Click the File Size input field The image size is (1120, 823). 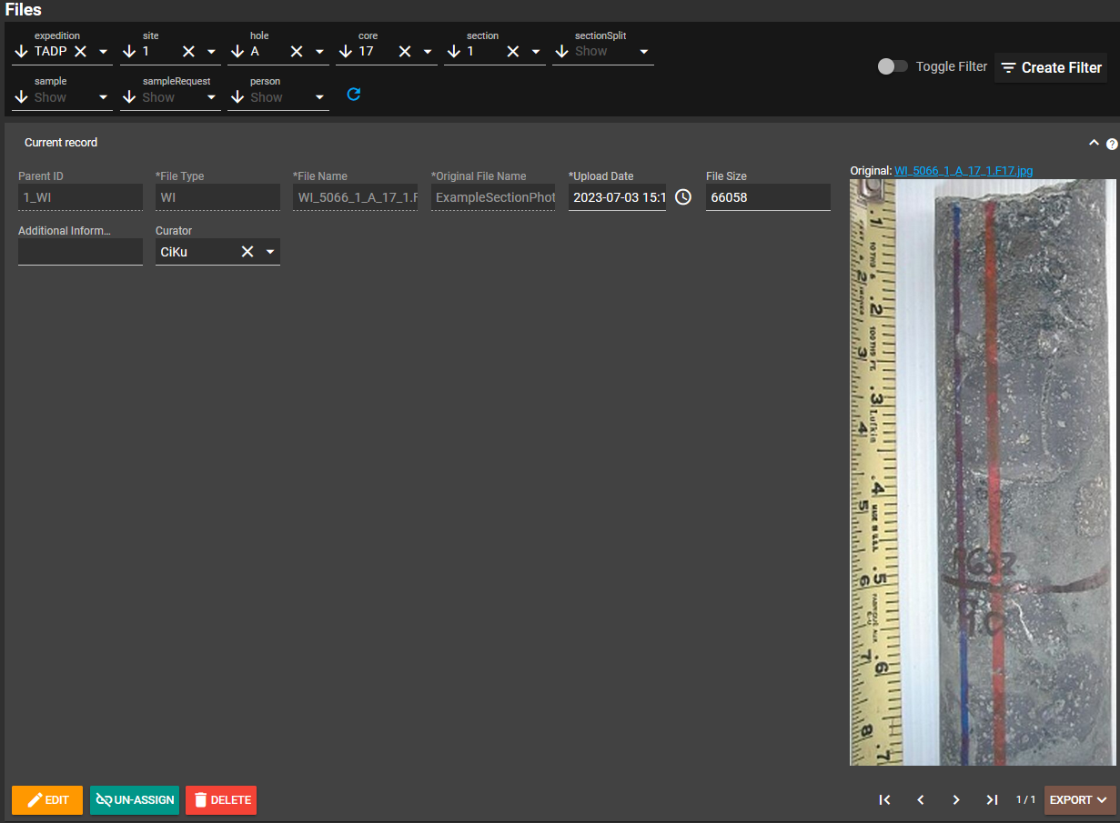767,197
